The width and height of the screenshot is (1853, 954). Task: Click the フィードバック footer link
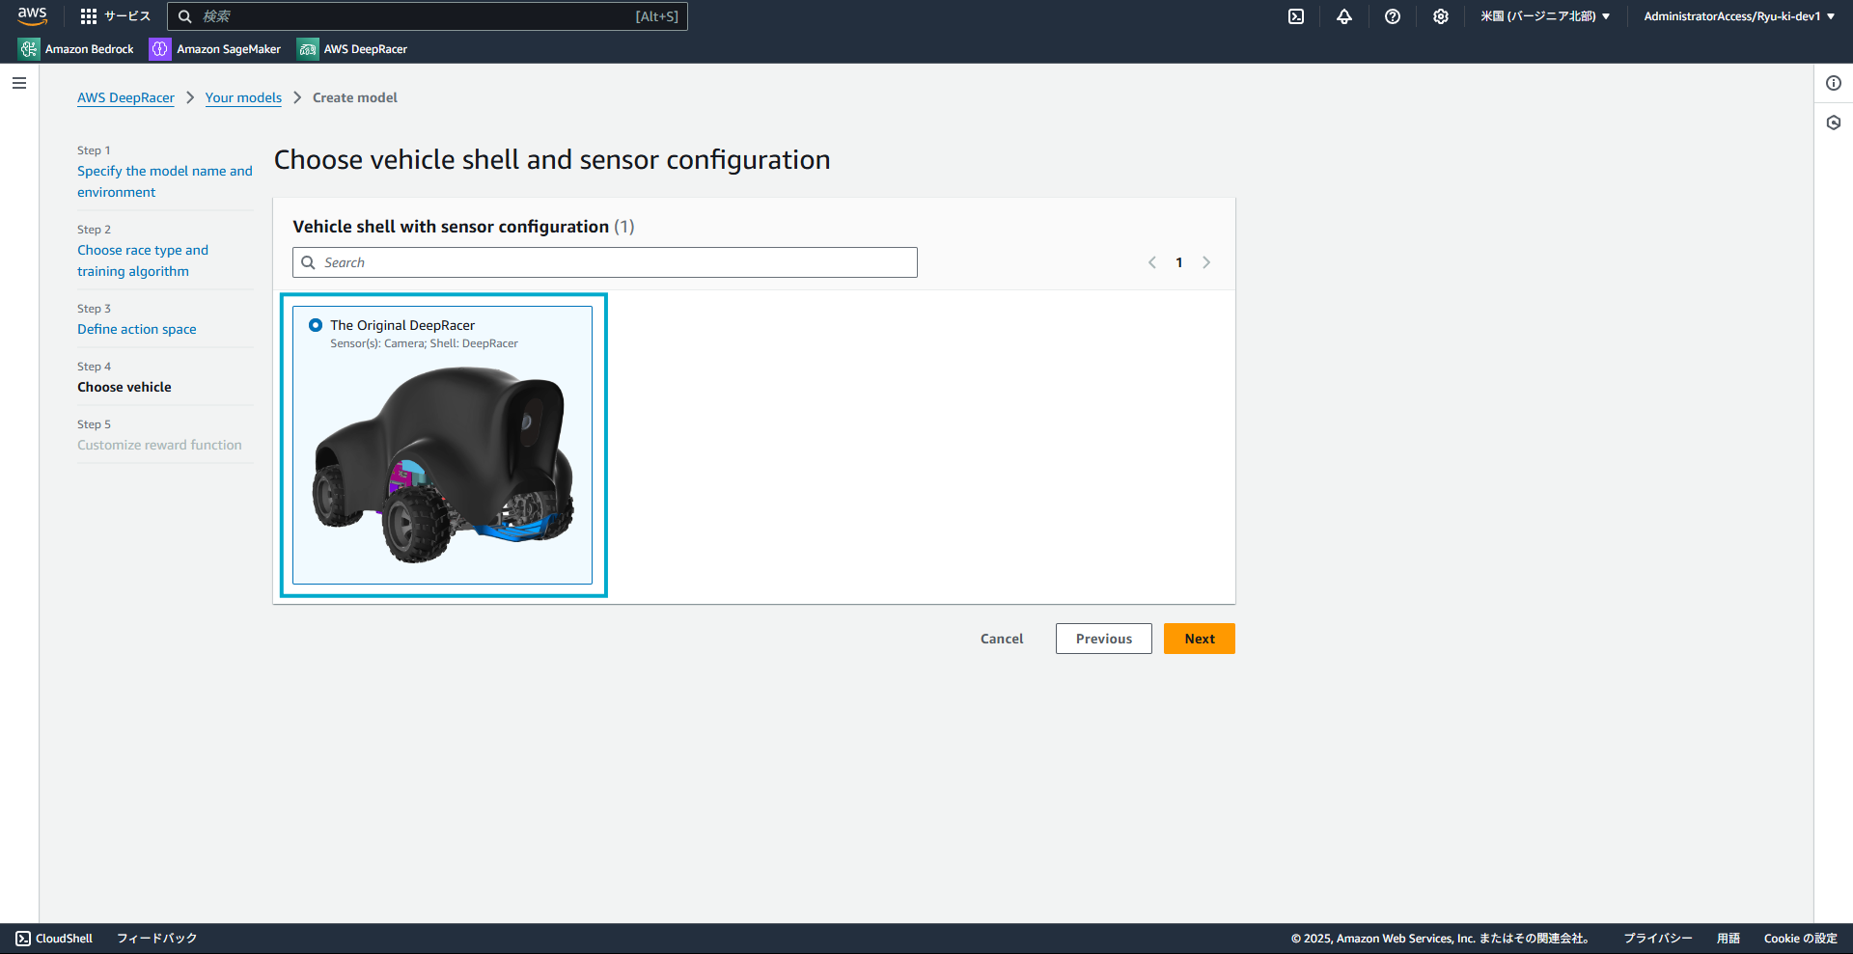(x=157, y=939)
